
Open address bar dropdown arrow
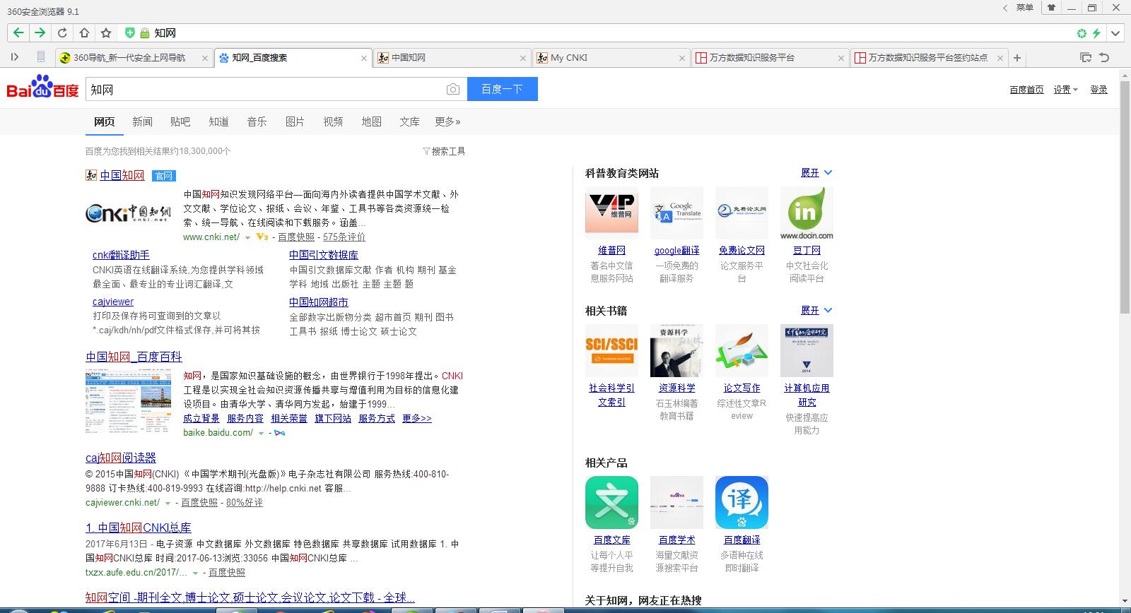(x=1115, y=33)
